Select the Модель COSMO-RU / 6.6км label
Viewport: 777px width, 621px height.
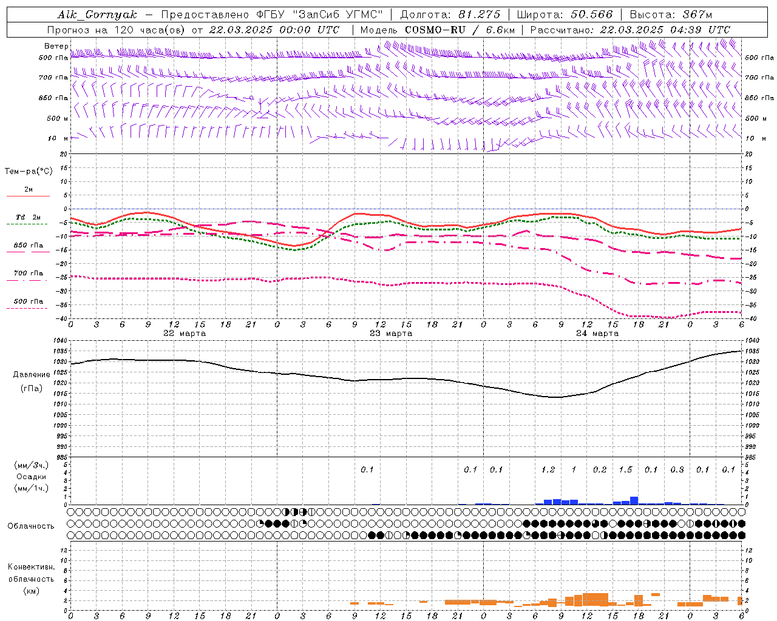tap(437, 30)
